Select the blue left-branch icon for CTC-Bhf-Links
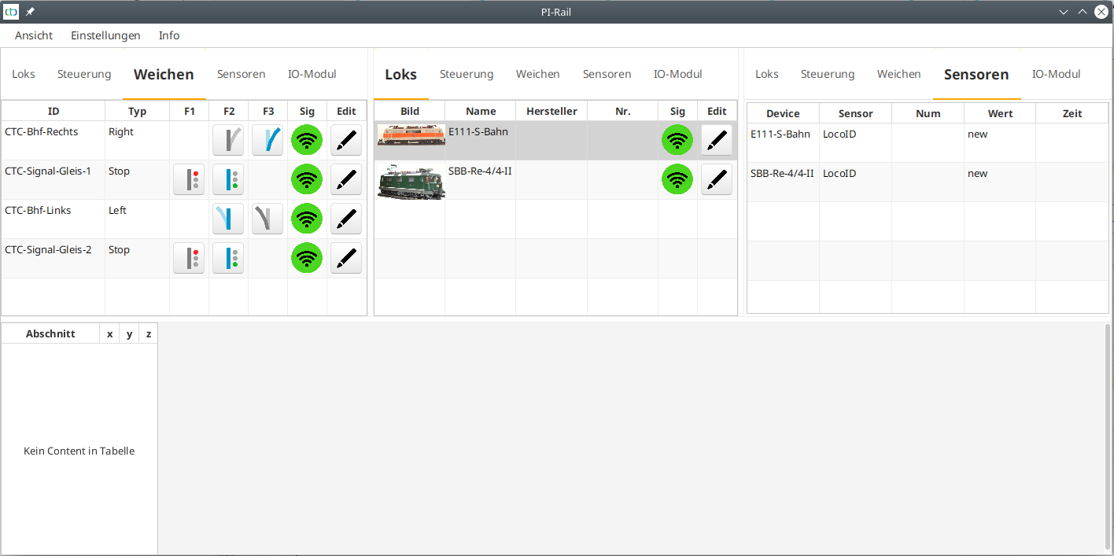 coord(228,219)
